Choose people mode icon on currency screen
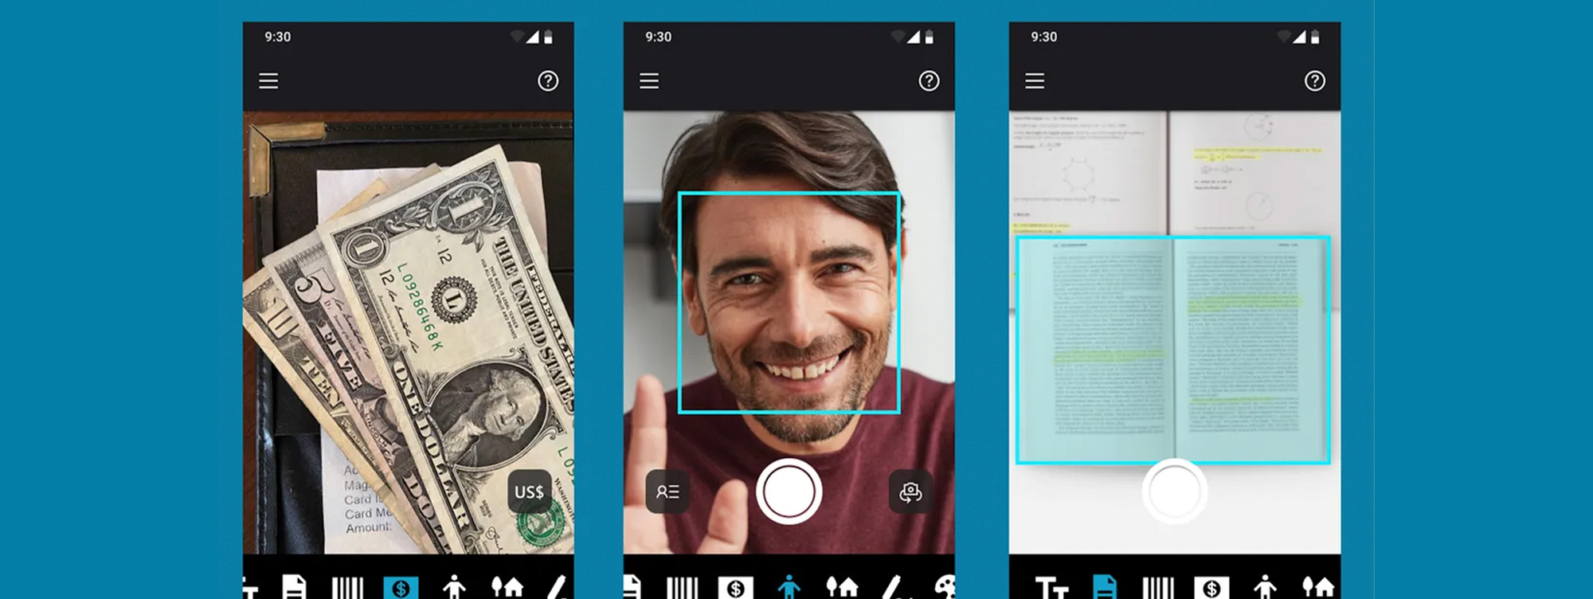 tap(454, 588)
